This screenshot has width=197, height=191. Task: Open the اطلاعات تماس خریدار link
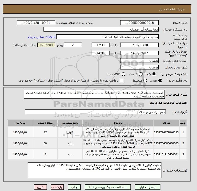[41, 37]
